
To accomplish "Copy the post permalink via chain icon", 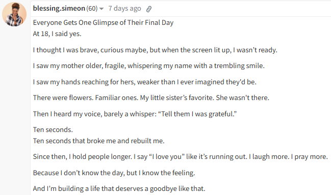I will coord(149,9).
